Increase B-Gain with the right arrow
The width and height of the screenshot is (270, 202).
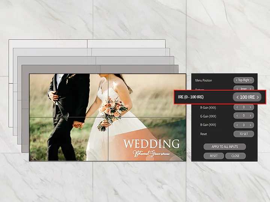point(250,125)
